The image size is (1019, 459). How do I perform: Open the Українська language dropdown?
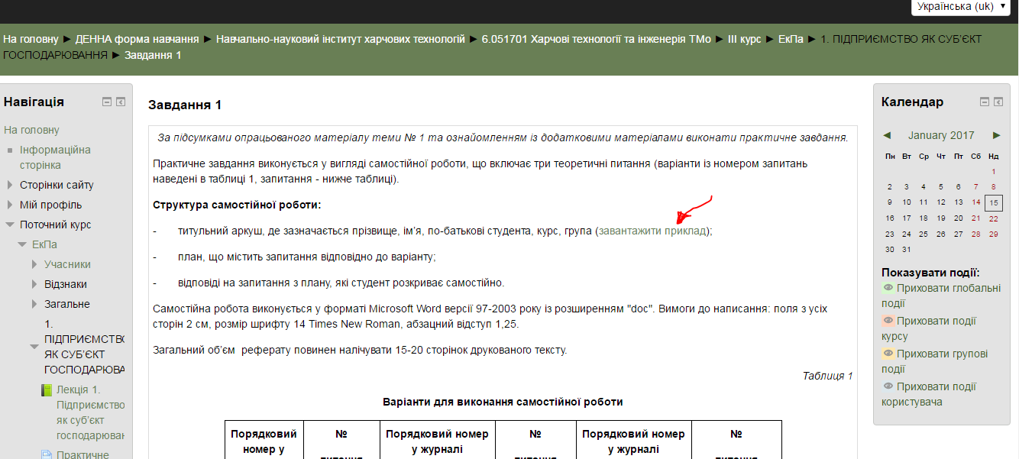click(961, 6)
